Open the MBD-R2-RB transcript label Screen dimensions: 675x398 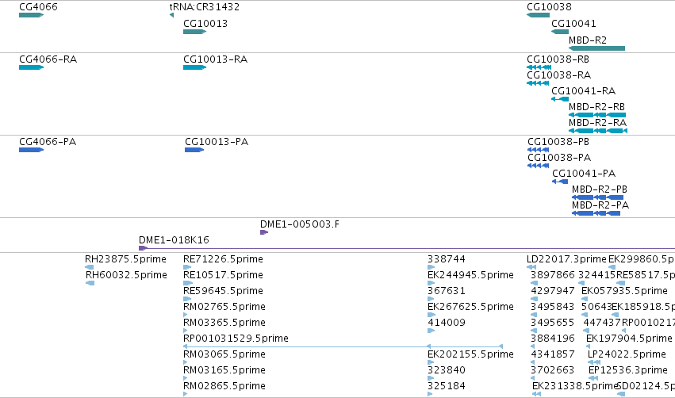click(x=596, y=107)
